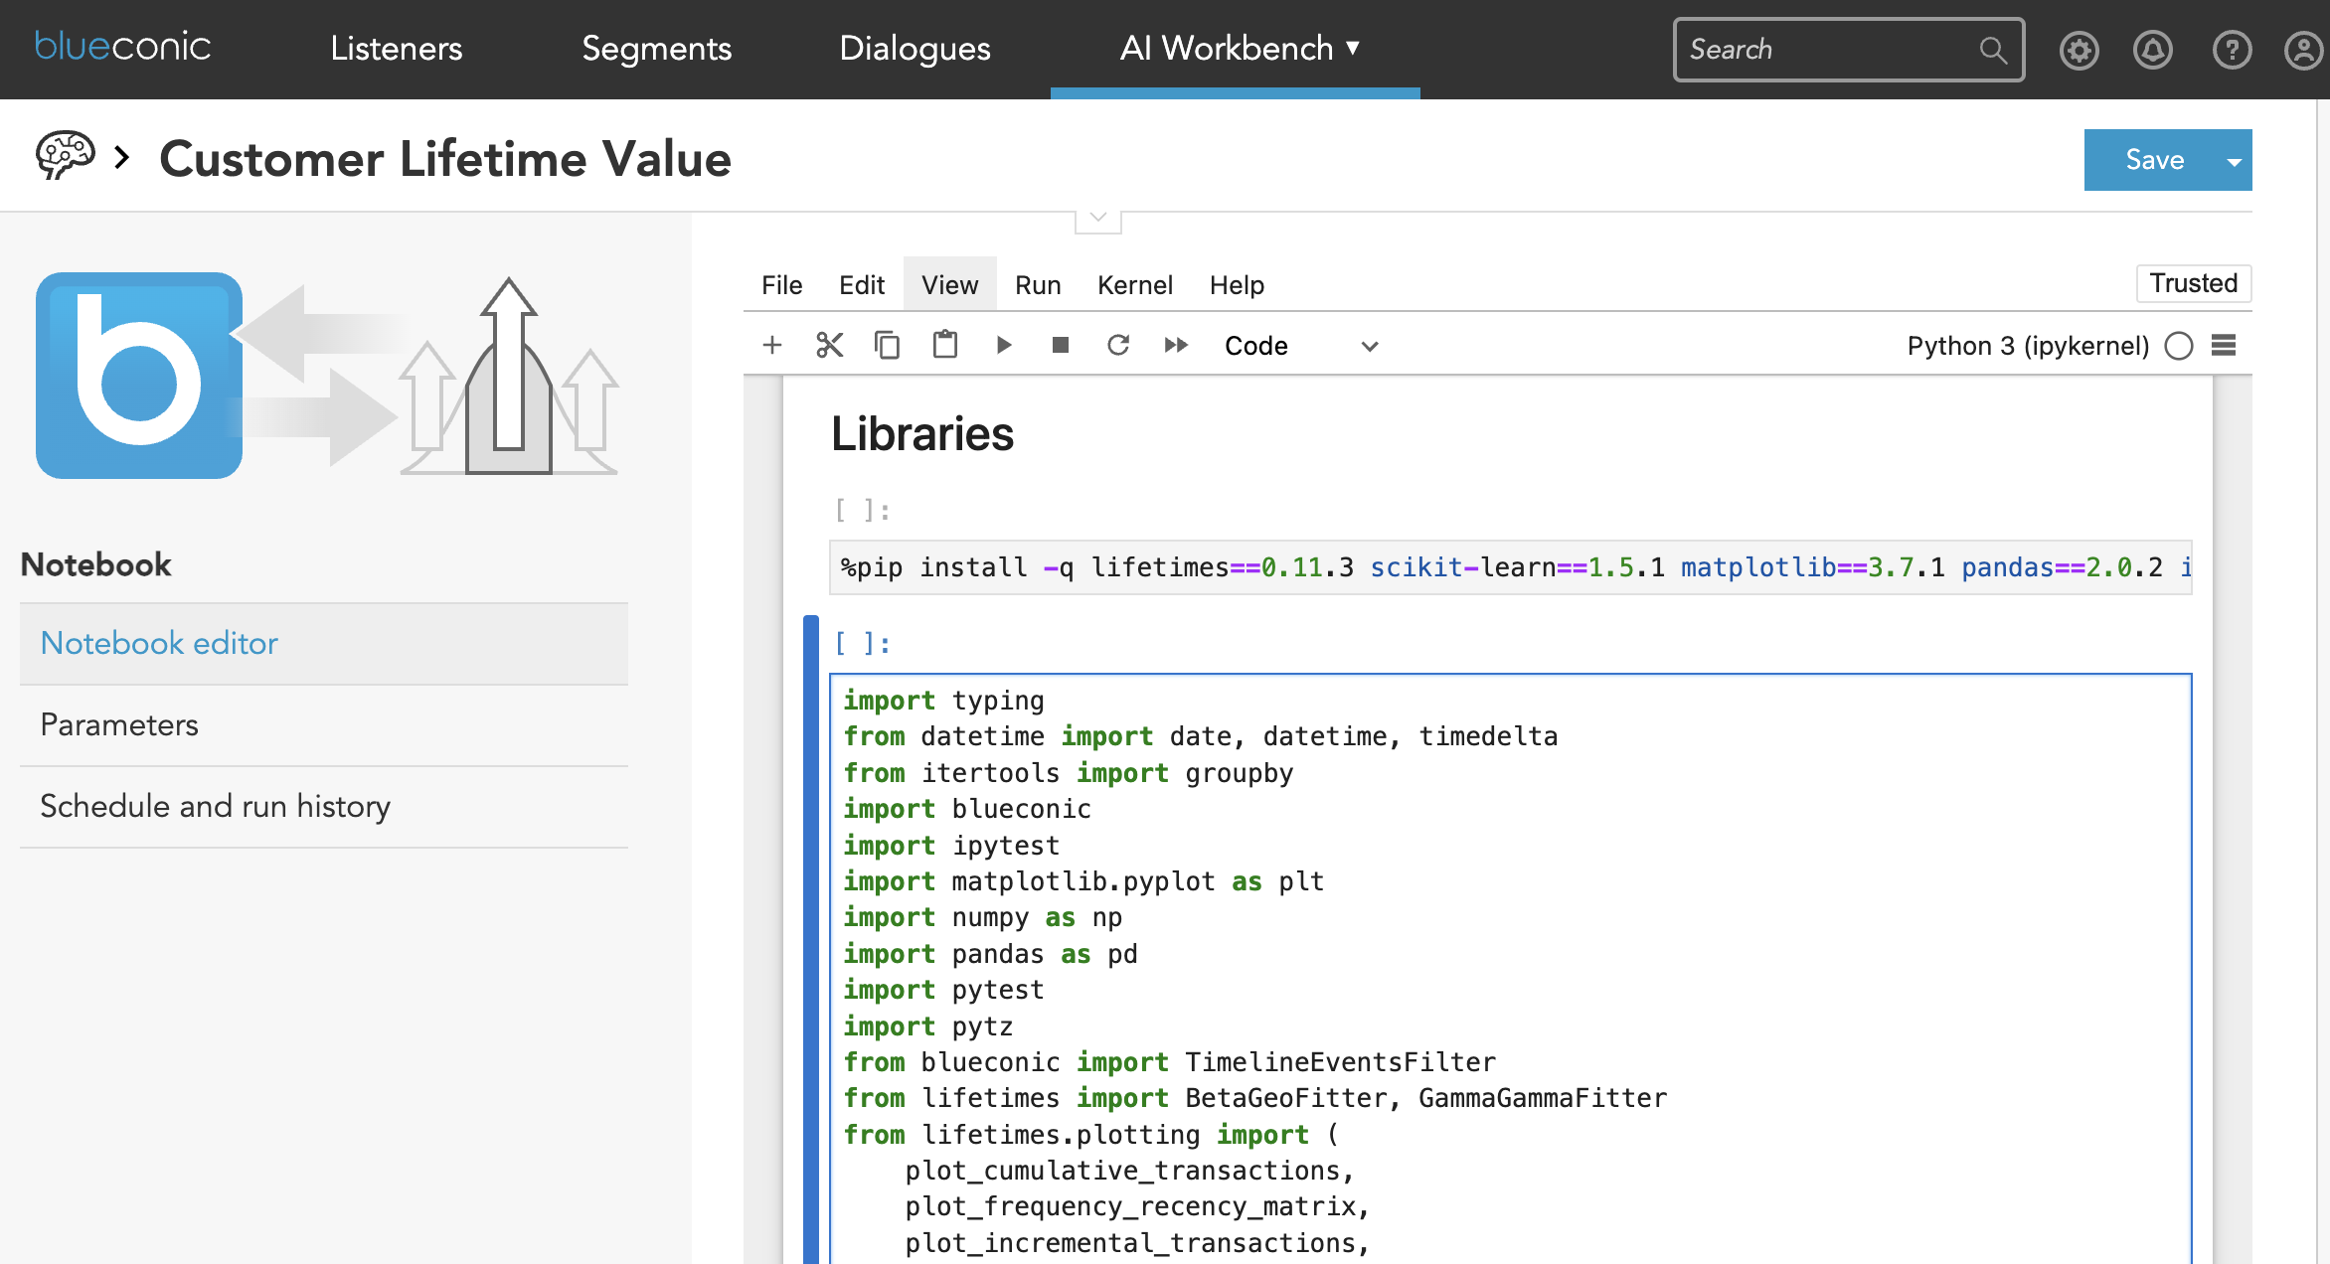Open the notebook Help menu

click(x=1237, y=285)
